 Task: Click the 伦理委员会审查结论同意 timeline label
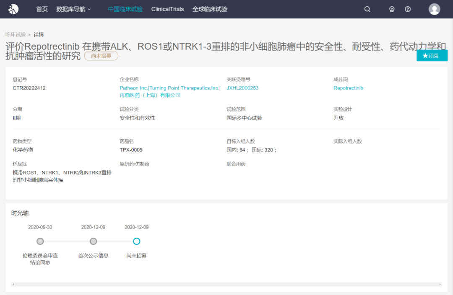pyautogui.click(x=40, y=259)
